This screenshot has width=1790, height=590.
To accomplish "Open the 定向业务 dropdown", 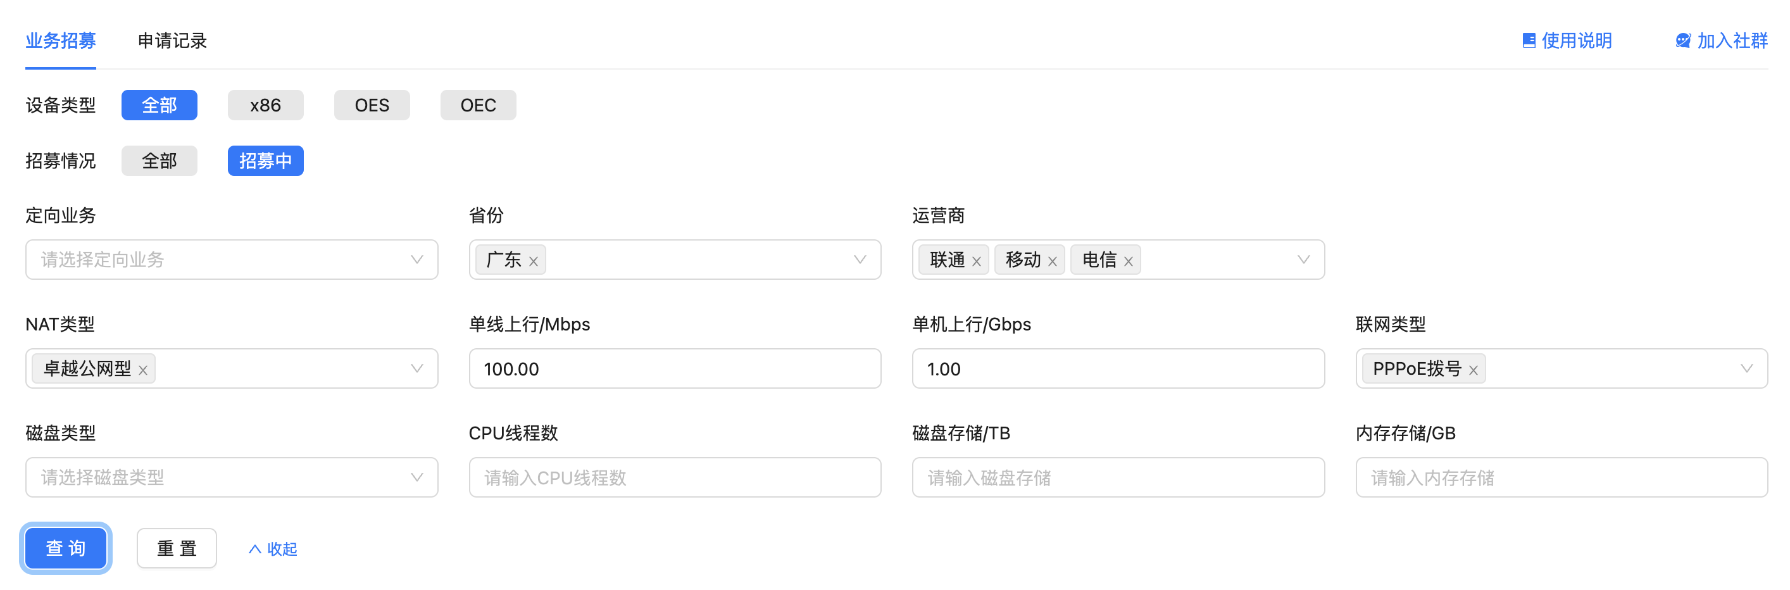I will 232,259.
